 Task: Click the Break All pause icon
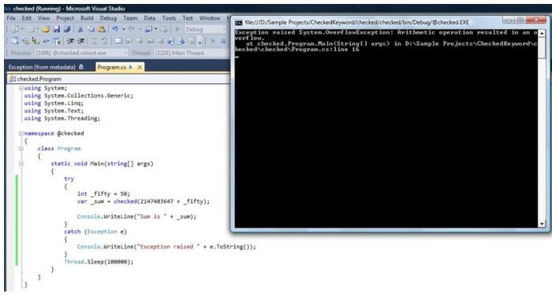[x=223, y=41]
